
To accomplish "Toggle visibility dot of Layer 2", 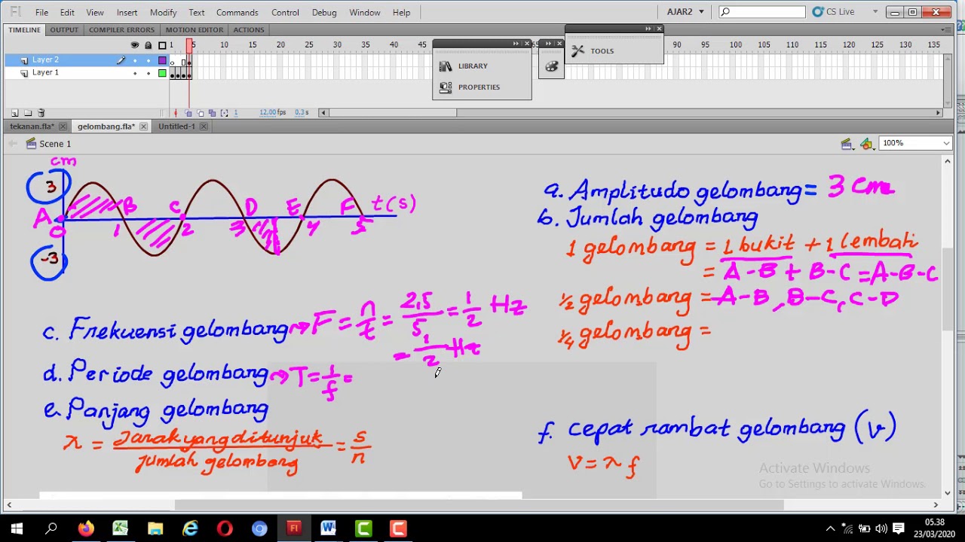I will 135,60.
